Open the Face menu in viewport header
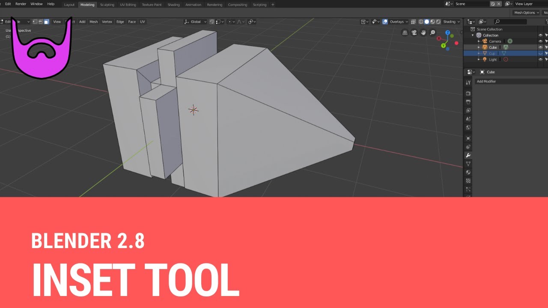Image resolution: width=548 pixels, height=308 pixels. coord(132,22)
